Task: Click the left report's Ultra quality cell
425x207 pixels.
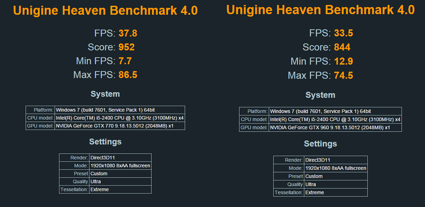Action: point(120,181)
